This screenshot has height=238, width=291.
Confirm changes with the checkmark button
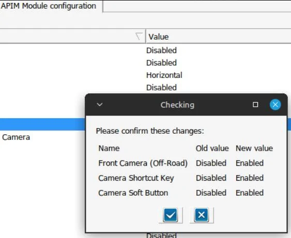171,215
